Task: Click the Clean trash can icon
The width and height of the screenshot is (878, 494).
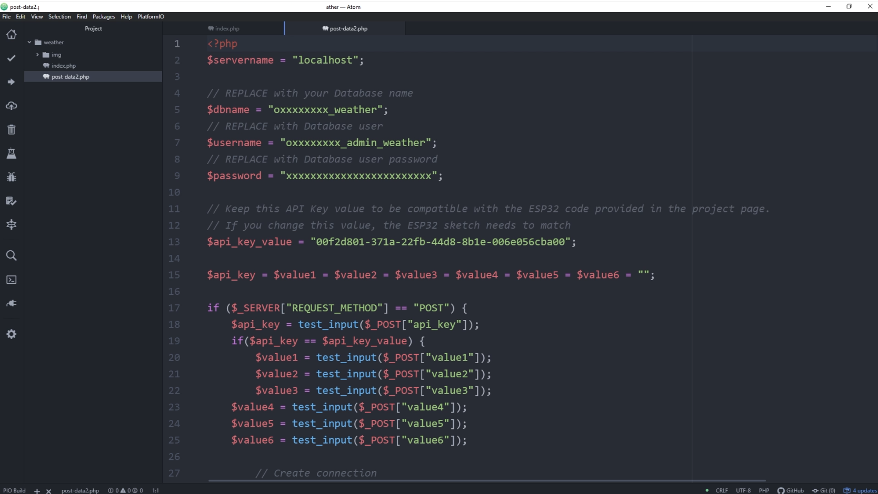Action: pyautogui.click(x=11, y=129)
